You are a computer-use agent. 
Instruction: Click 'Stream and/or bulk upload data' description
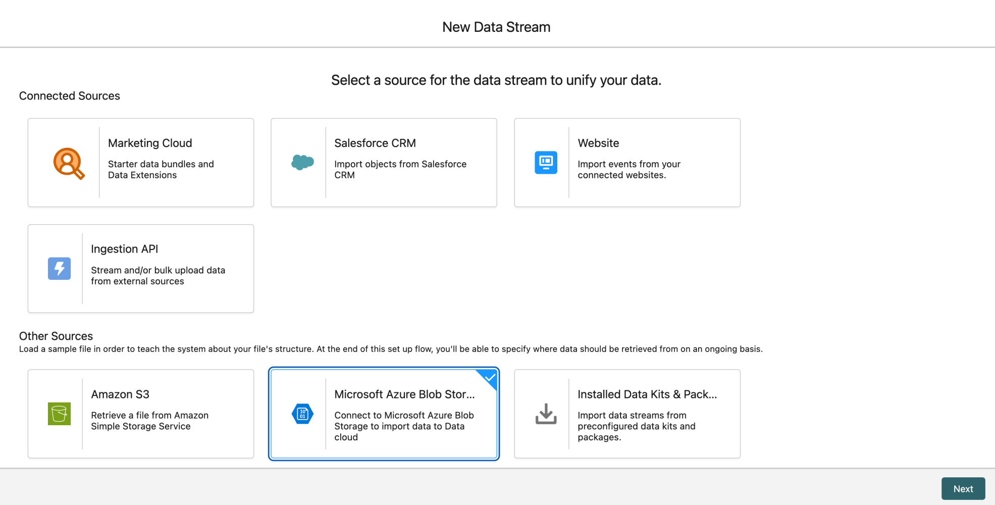[x=158, y=276]
